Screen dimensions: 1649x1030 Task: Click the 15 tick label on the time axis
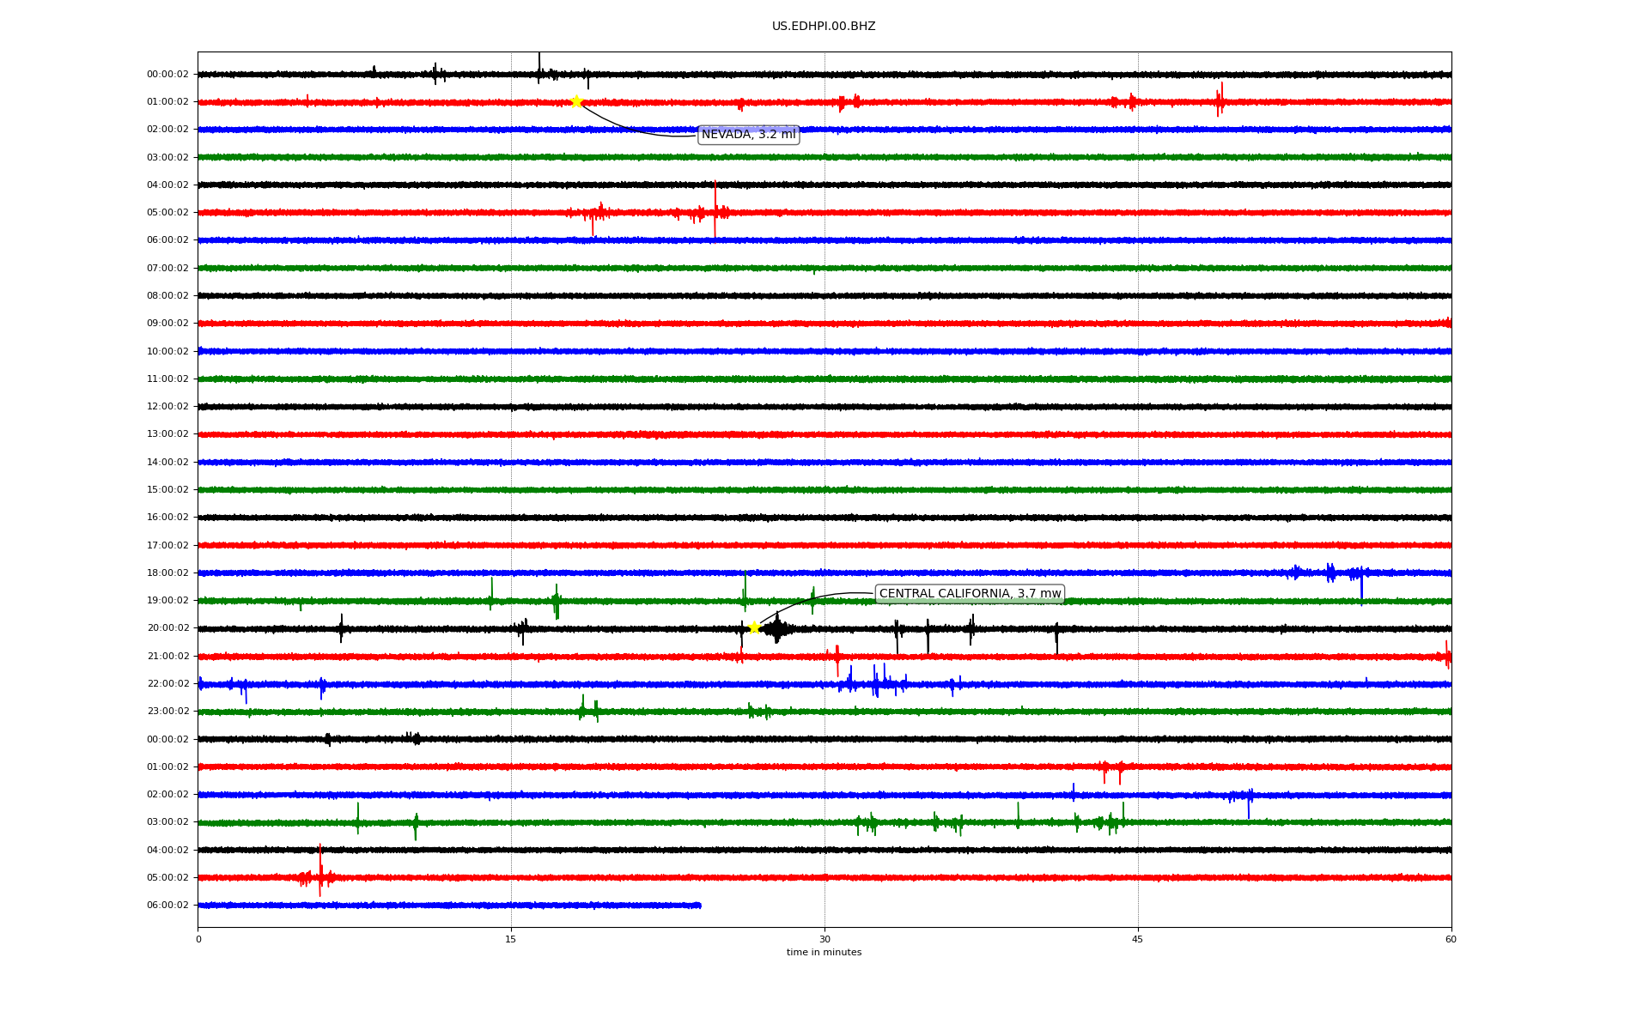click(511, 940)
